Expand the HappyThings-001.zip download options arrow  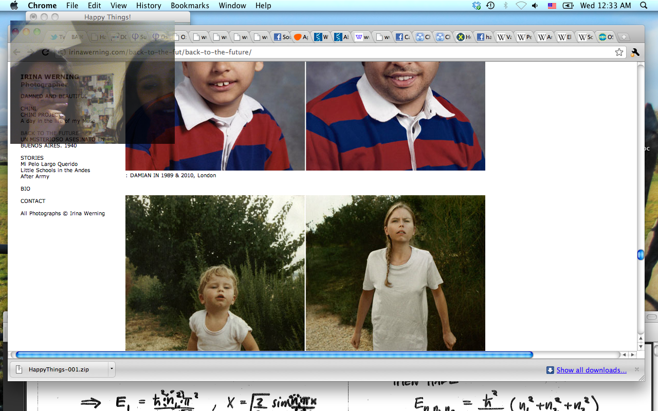pos(111,369)
